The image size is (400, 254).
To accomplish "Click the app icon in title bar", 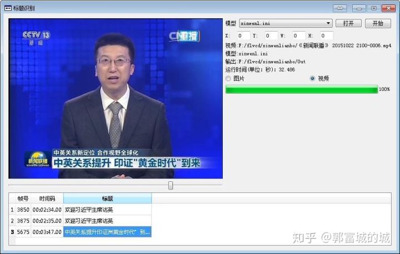I will pyautogui.click(x=8, y=8).
